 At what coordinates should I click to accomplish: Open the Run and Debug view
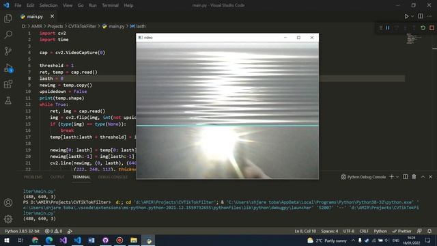8,68
